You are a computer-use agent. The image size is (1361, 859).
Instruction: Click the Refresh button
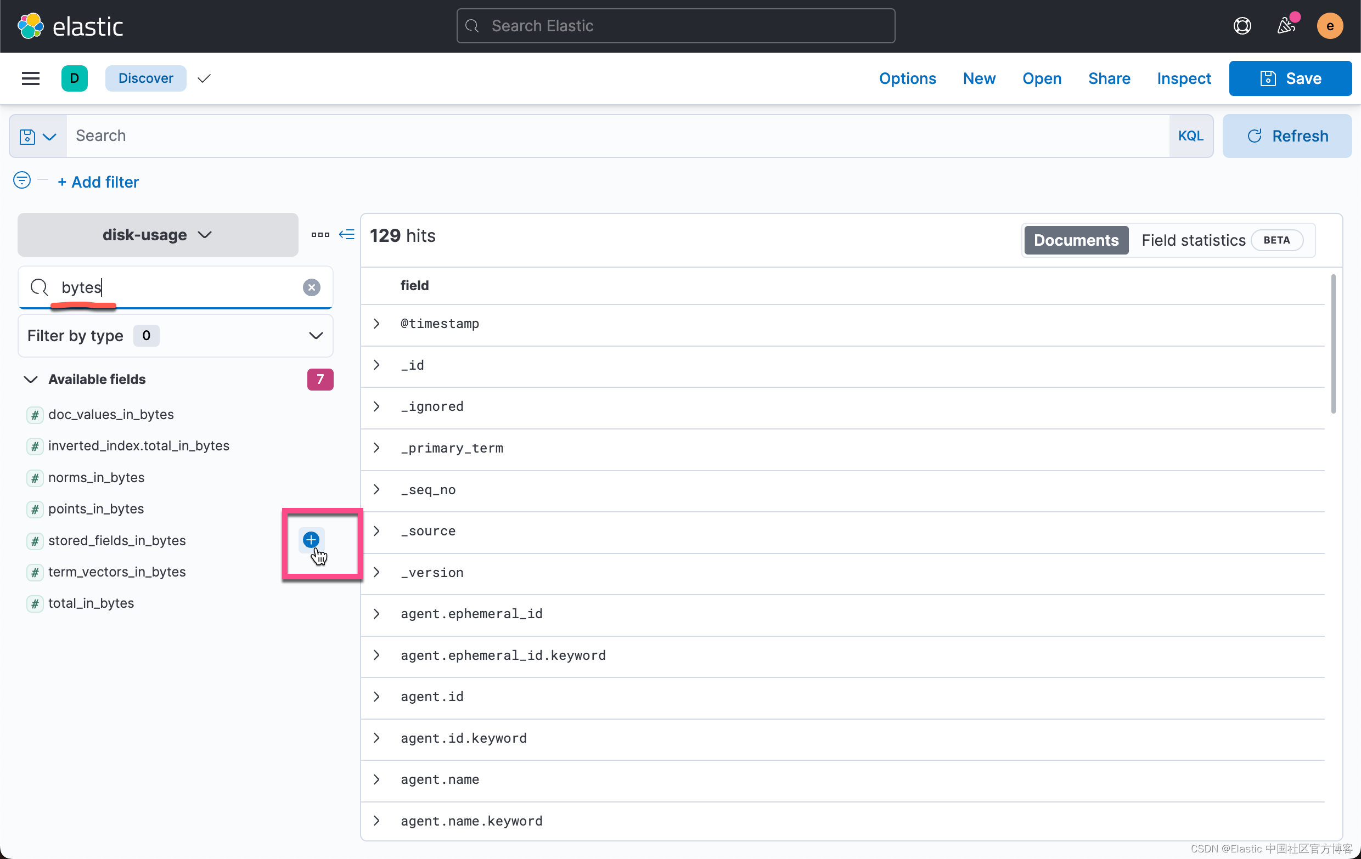tap(1287, 136)
